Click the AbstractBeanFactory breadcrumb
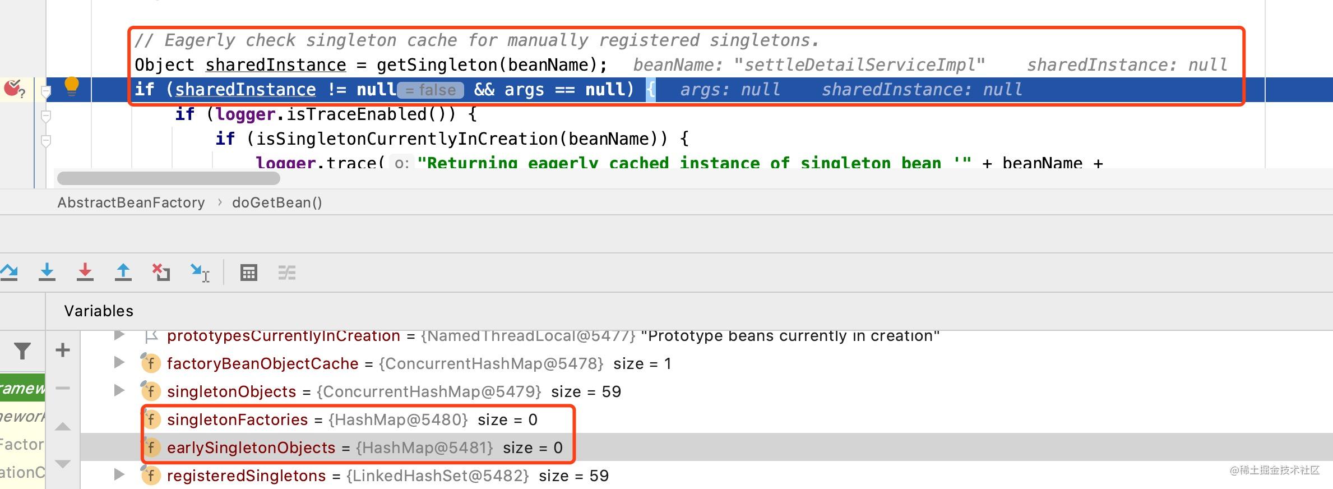The width and height of the screenshot is (1333, 489). (131, 202)
